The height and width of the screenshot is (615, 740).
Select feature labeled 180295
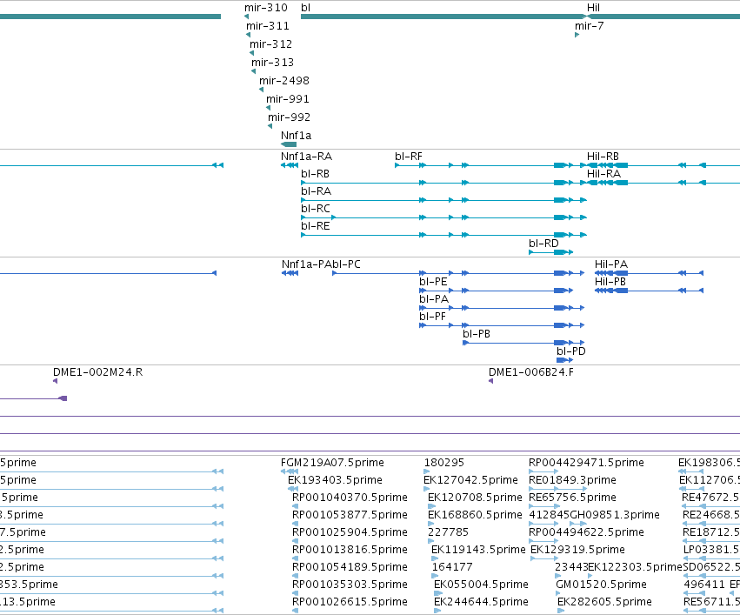point(427,471)
